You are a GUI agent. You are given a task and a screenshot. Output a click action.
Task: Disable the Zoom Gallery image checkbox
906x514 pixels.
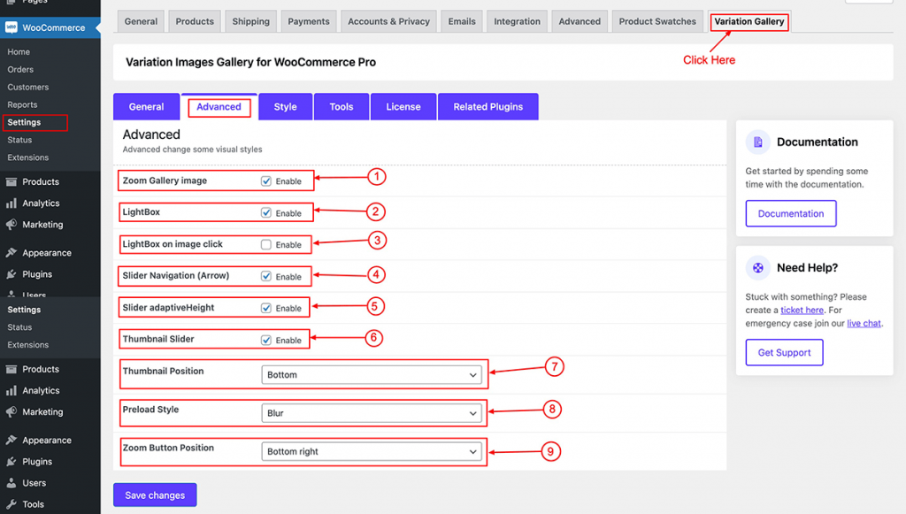click(x=265, y=180)
